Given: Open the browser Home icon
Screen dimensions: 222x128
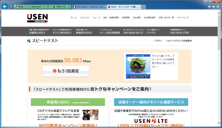Looking at the screenshot, I should (x=209, y=7).
